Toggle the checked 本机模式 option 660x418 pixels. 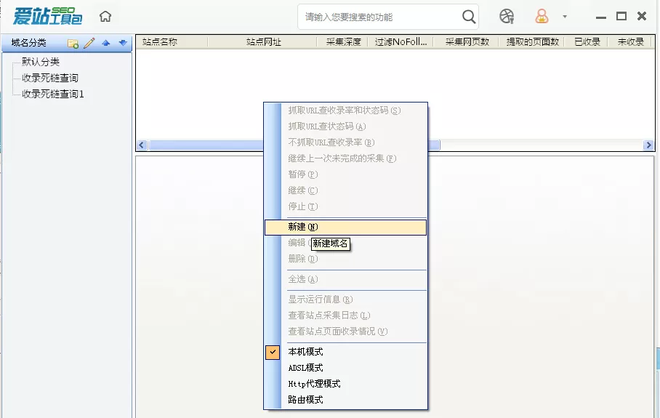pos(345,352)
